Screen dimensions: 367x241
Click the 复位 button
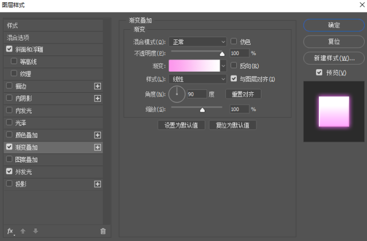click(334, 42)
